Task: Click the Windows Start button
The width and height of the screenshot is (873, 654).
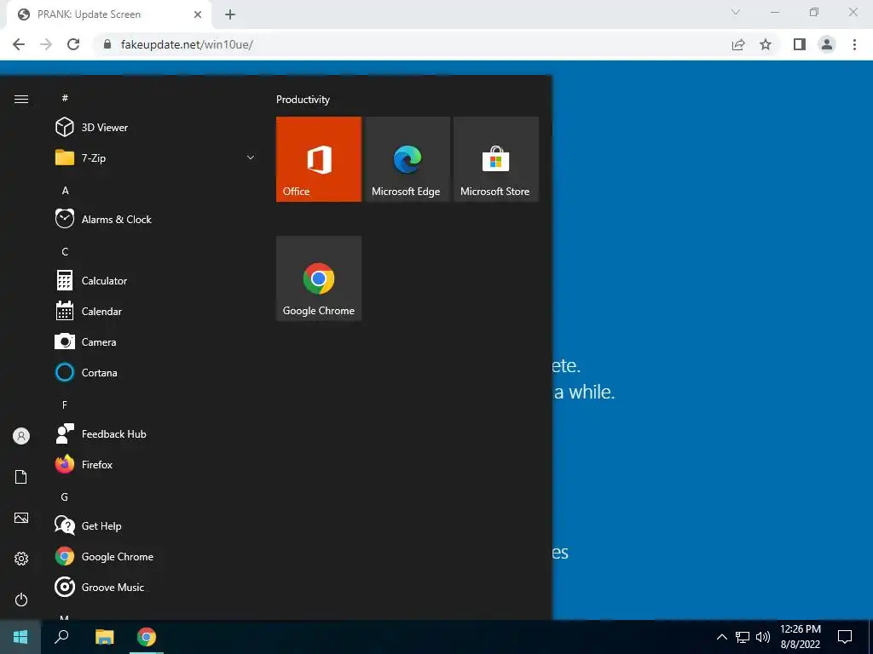Action: tap(20, 637)
